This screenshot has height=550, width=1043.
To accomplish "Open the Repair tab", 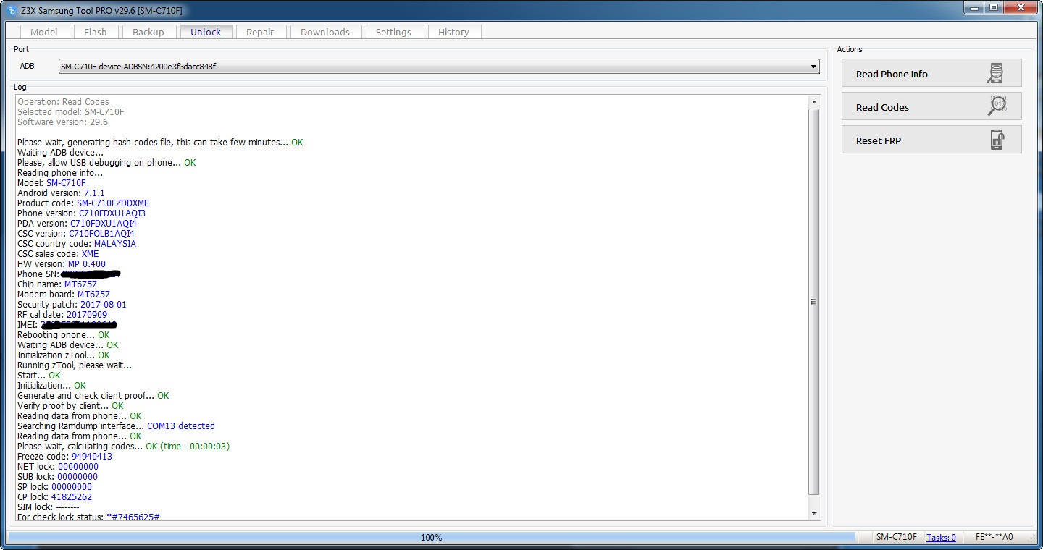I will click(260, 32).
